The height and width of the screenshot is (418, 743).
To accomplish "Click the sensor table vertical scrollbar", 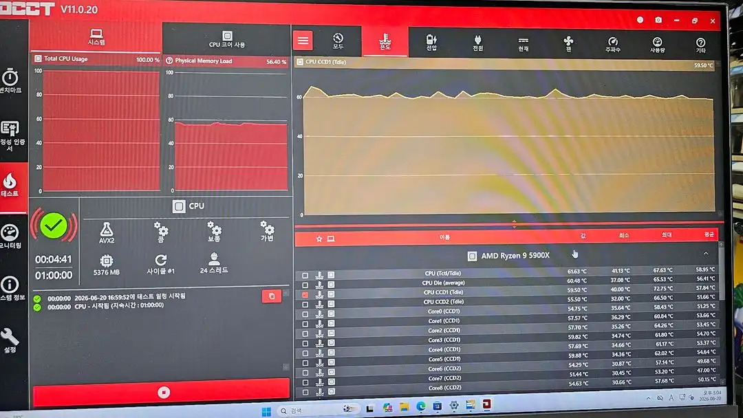I will [722, 272].
